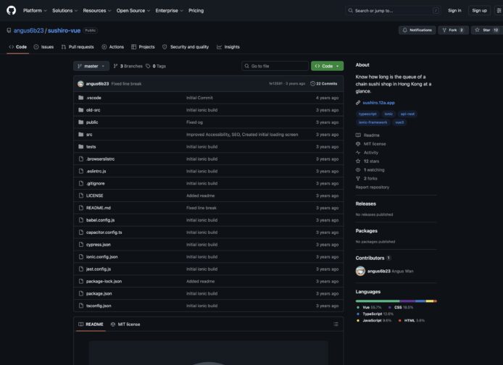Open the Security and quality tab
This screenshot has width=503, height=365.
(186, 47)
